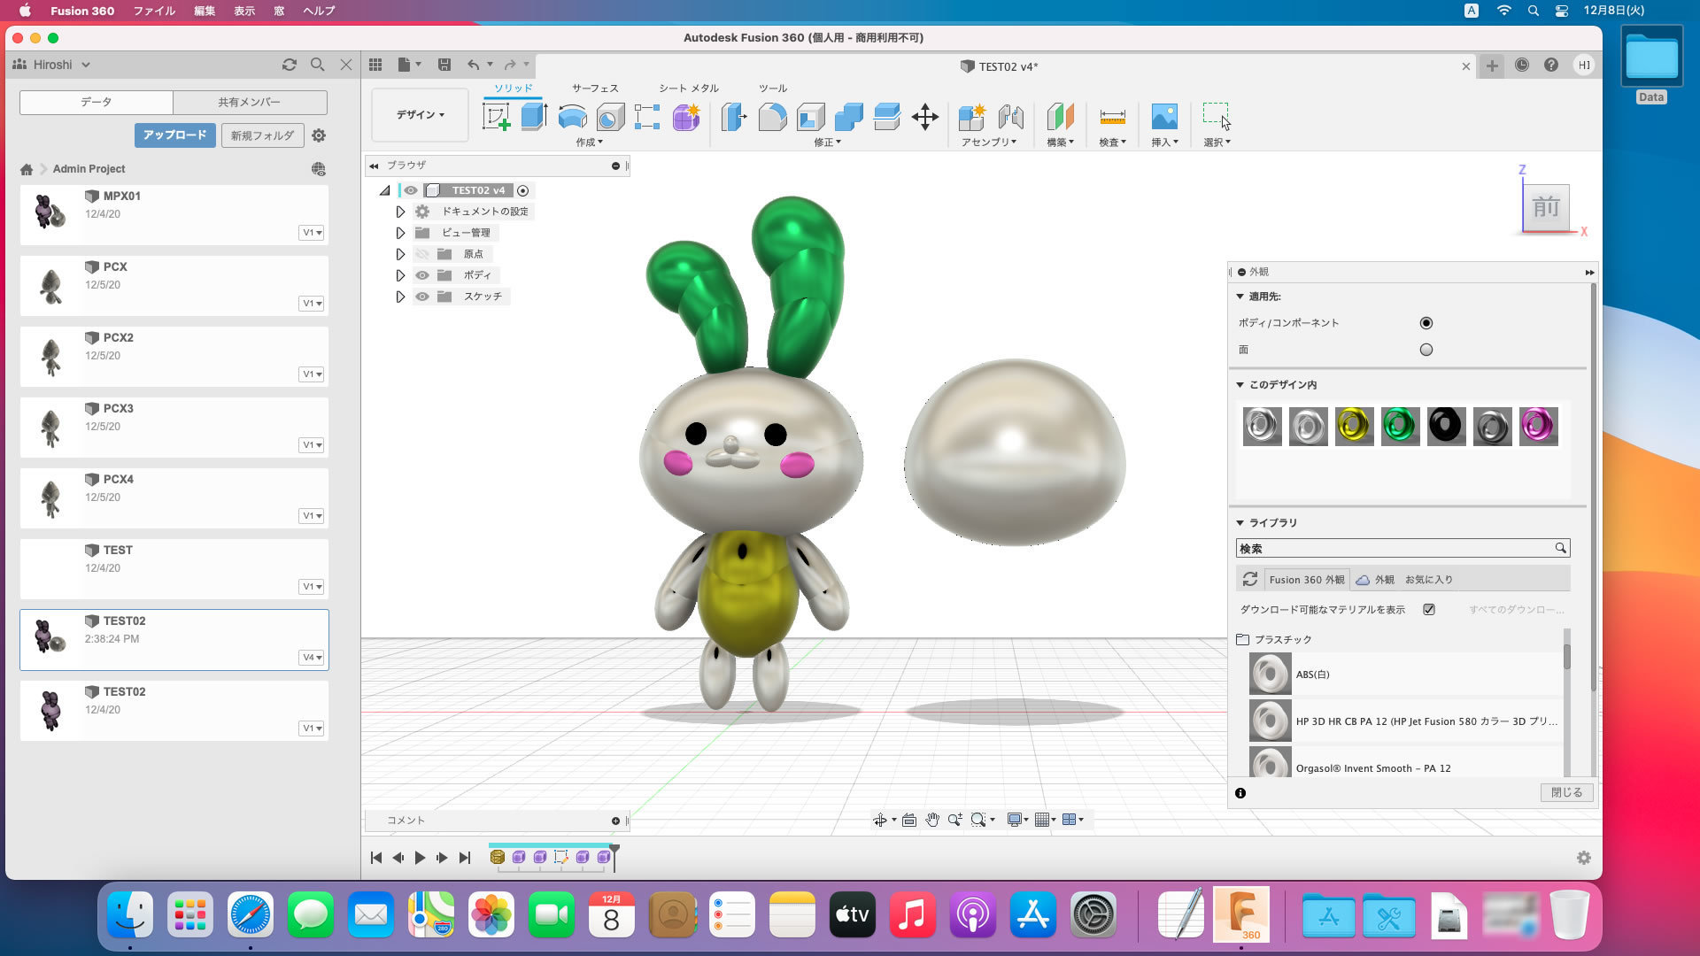Click the 閉じる button in appearance panel

1565,792
